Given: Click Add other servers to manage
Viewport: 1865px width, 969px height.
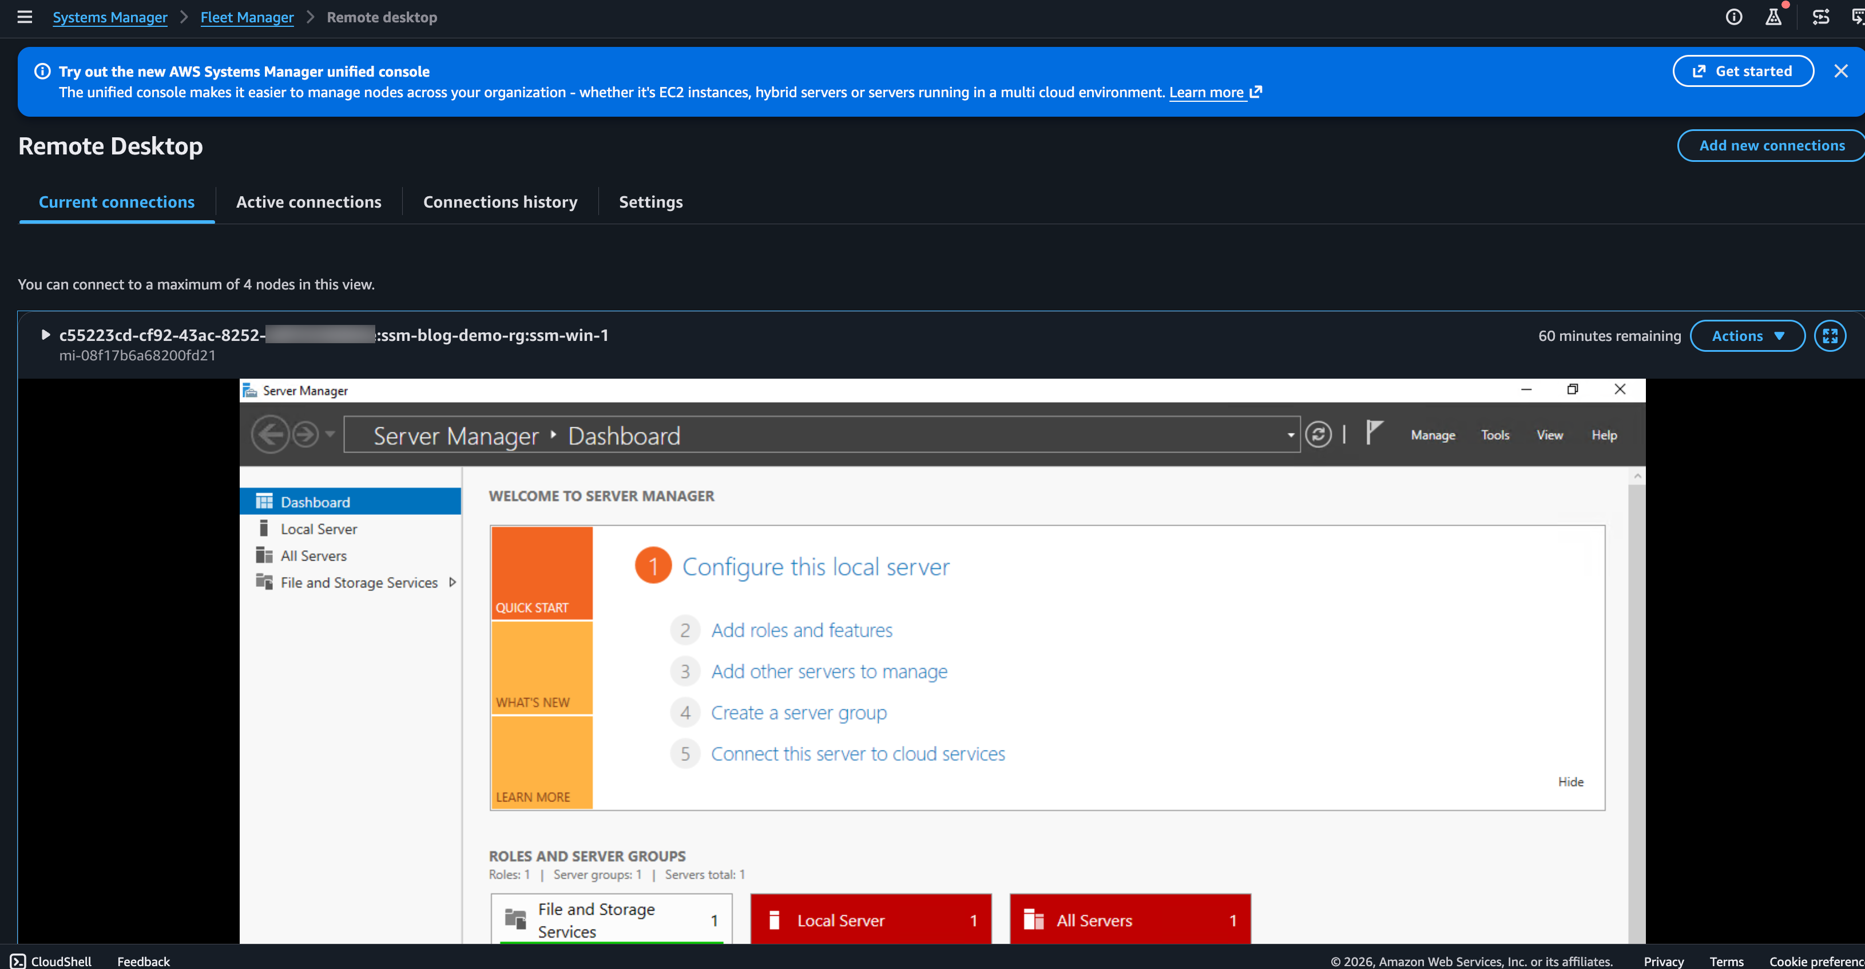Looking at the screenshot, I should (829, 671).
